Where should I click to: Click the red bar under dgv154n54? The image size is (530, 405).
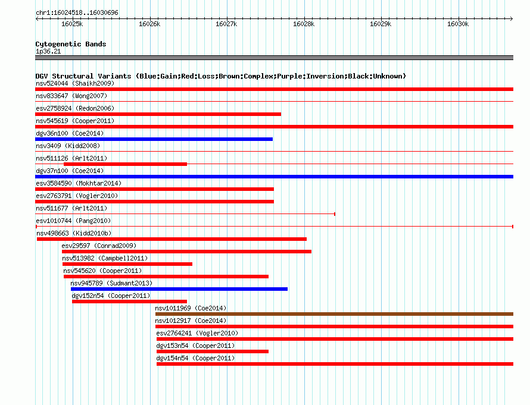(335, 364)
